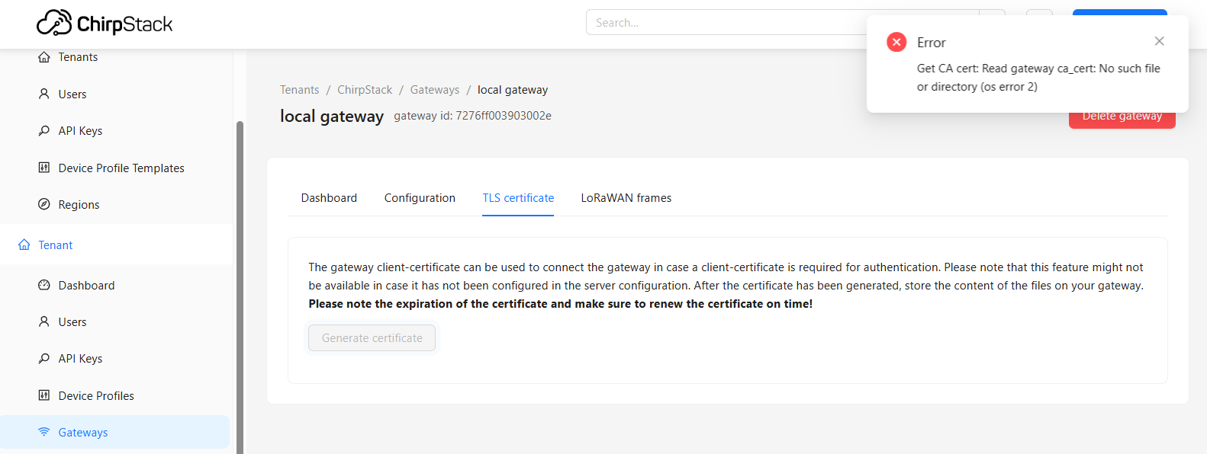This screenshot has width=1207, height=454.
Task: Dismiss the Error notification
Action: [1159, 41]
